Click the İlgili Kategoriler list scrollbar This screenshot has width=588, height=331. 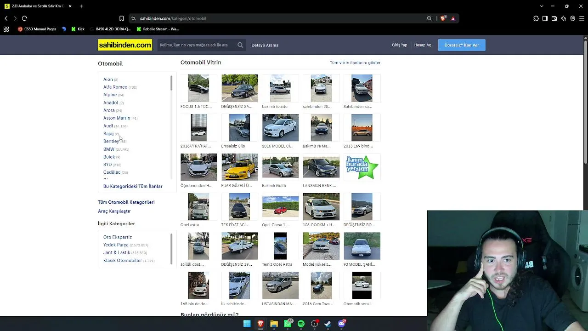(171, 249)
